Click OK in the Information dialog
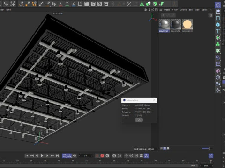Image resolution: width=225 pixels, height=168 pixels. coord(139,120)
